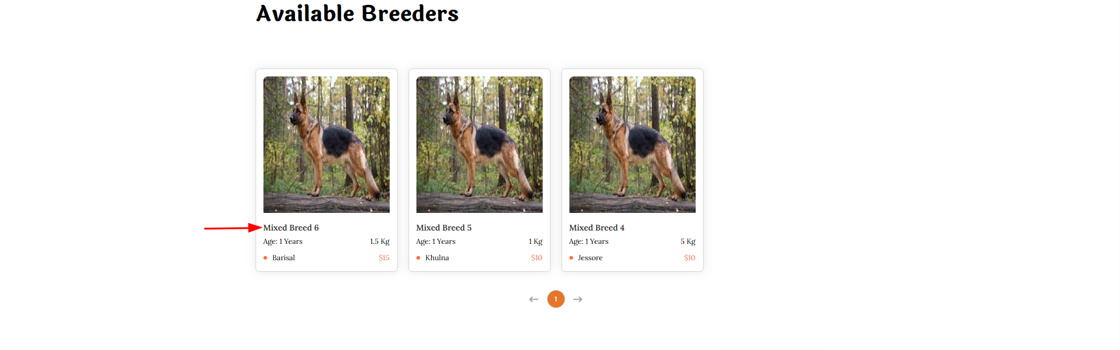
Task: Click the $10 price on Mixed Breed 5
Action: [537, 258]
